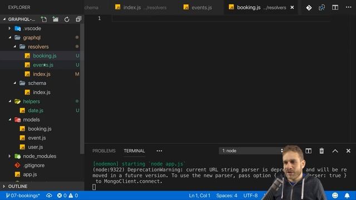Viewport: 356px width, 200px height.
Task: Collapse all folders in Explorer
Action: point(78,19)
